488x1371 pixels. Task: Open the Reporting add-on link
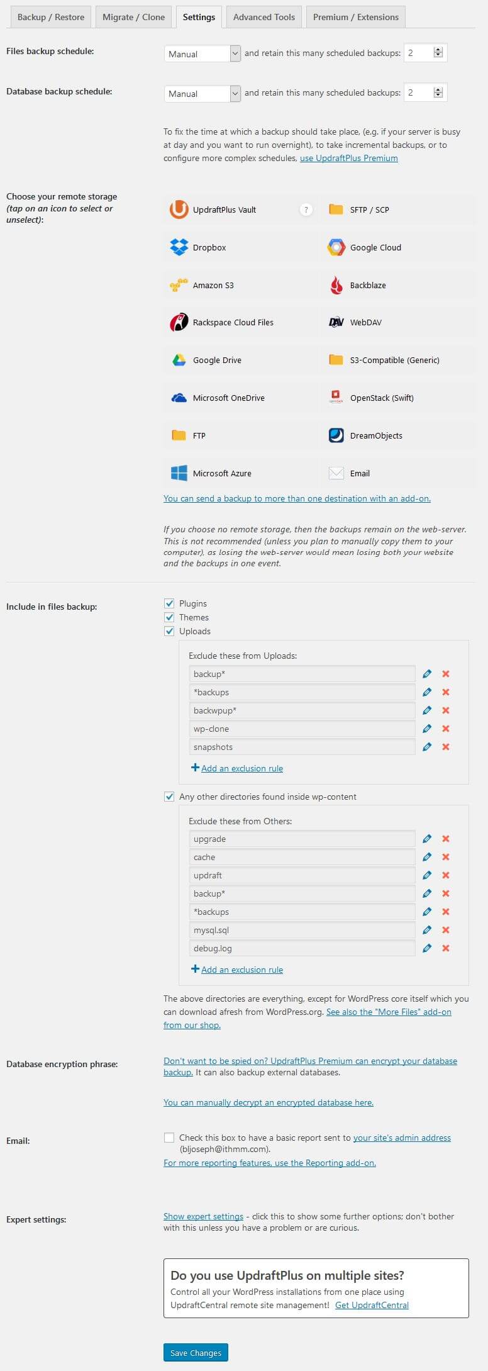270,1163
